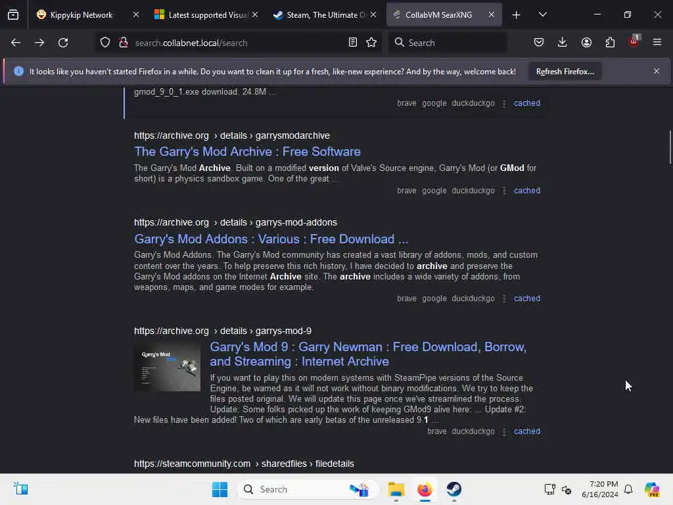Click duckduckgo label on Garry's Mod Addons
Screen dimensions: 673x505
(x=473, y=299)
